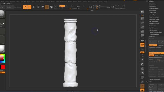Click the Transp transparency icon

[142, 82]
